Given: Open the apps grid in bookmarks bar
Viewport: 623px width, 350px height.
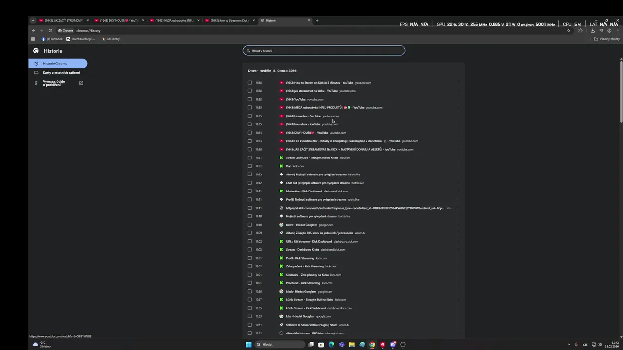Looking at the screenshot, I should (x=33, y=39).
